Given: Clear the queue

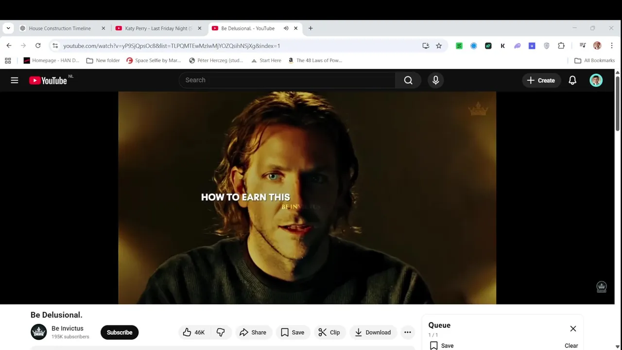Looking at the screenshot, I should point(571,346).
